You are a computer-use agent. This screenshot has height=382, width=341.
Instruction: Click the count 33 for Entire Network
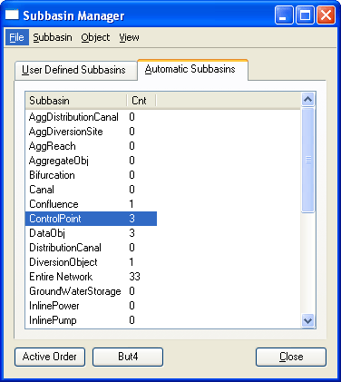[x=135, y=277]
